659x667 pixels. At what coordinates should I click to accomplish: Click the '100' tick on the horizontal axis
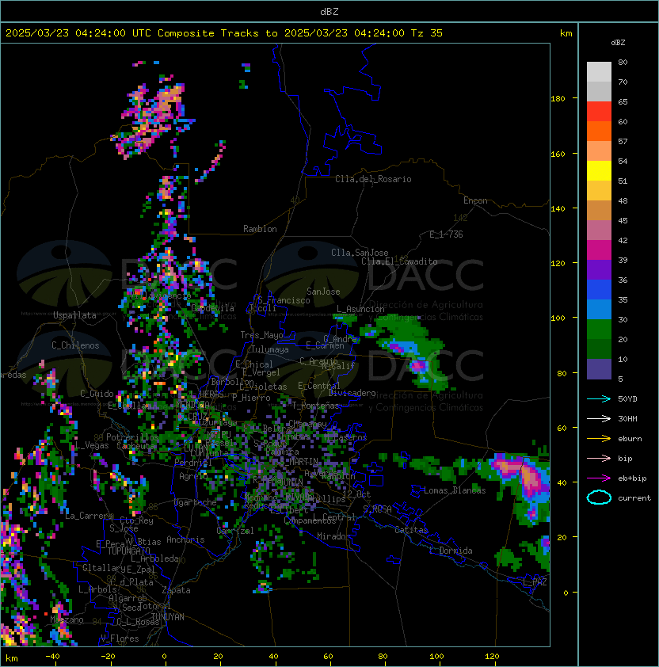[436, 657]
